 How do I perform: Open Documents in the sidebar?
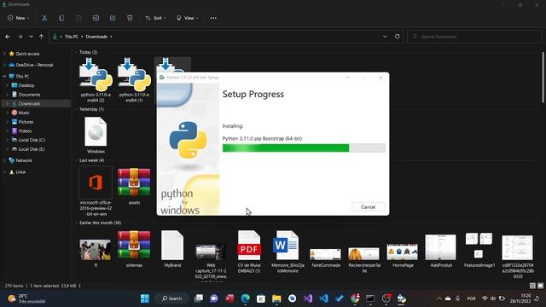(x=29, y=95)
